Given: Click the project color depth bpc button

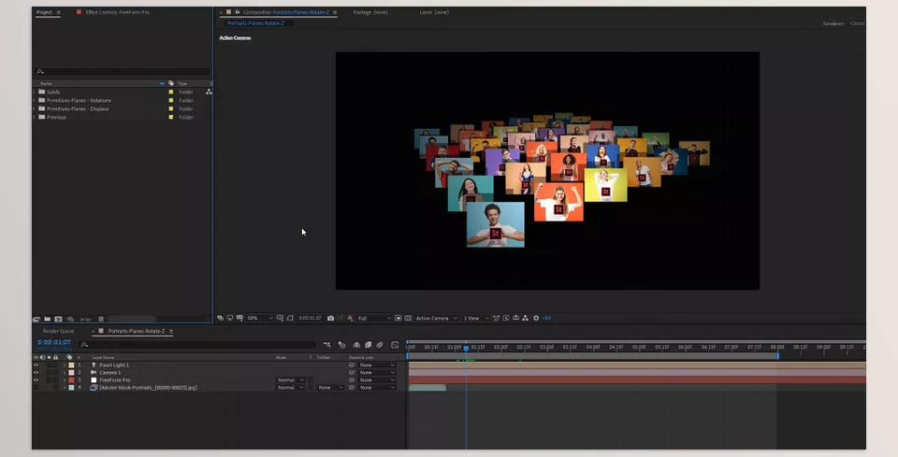Looking at the screenshot, I should point(85,320).
